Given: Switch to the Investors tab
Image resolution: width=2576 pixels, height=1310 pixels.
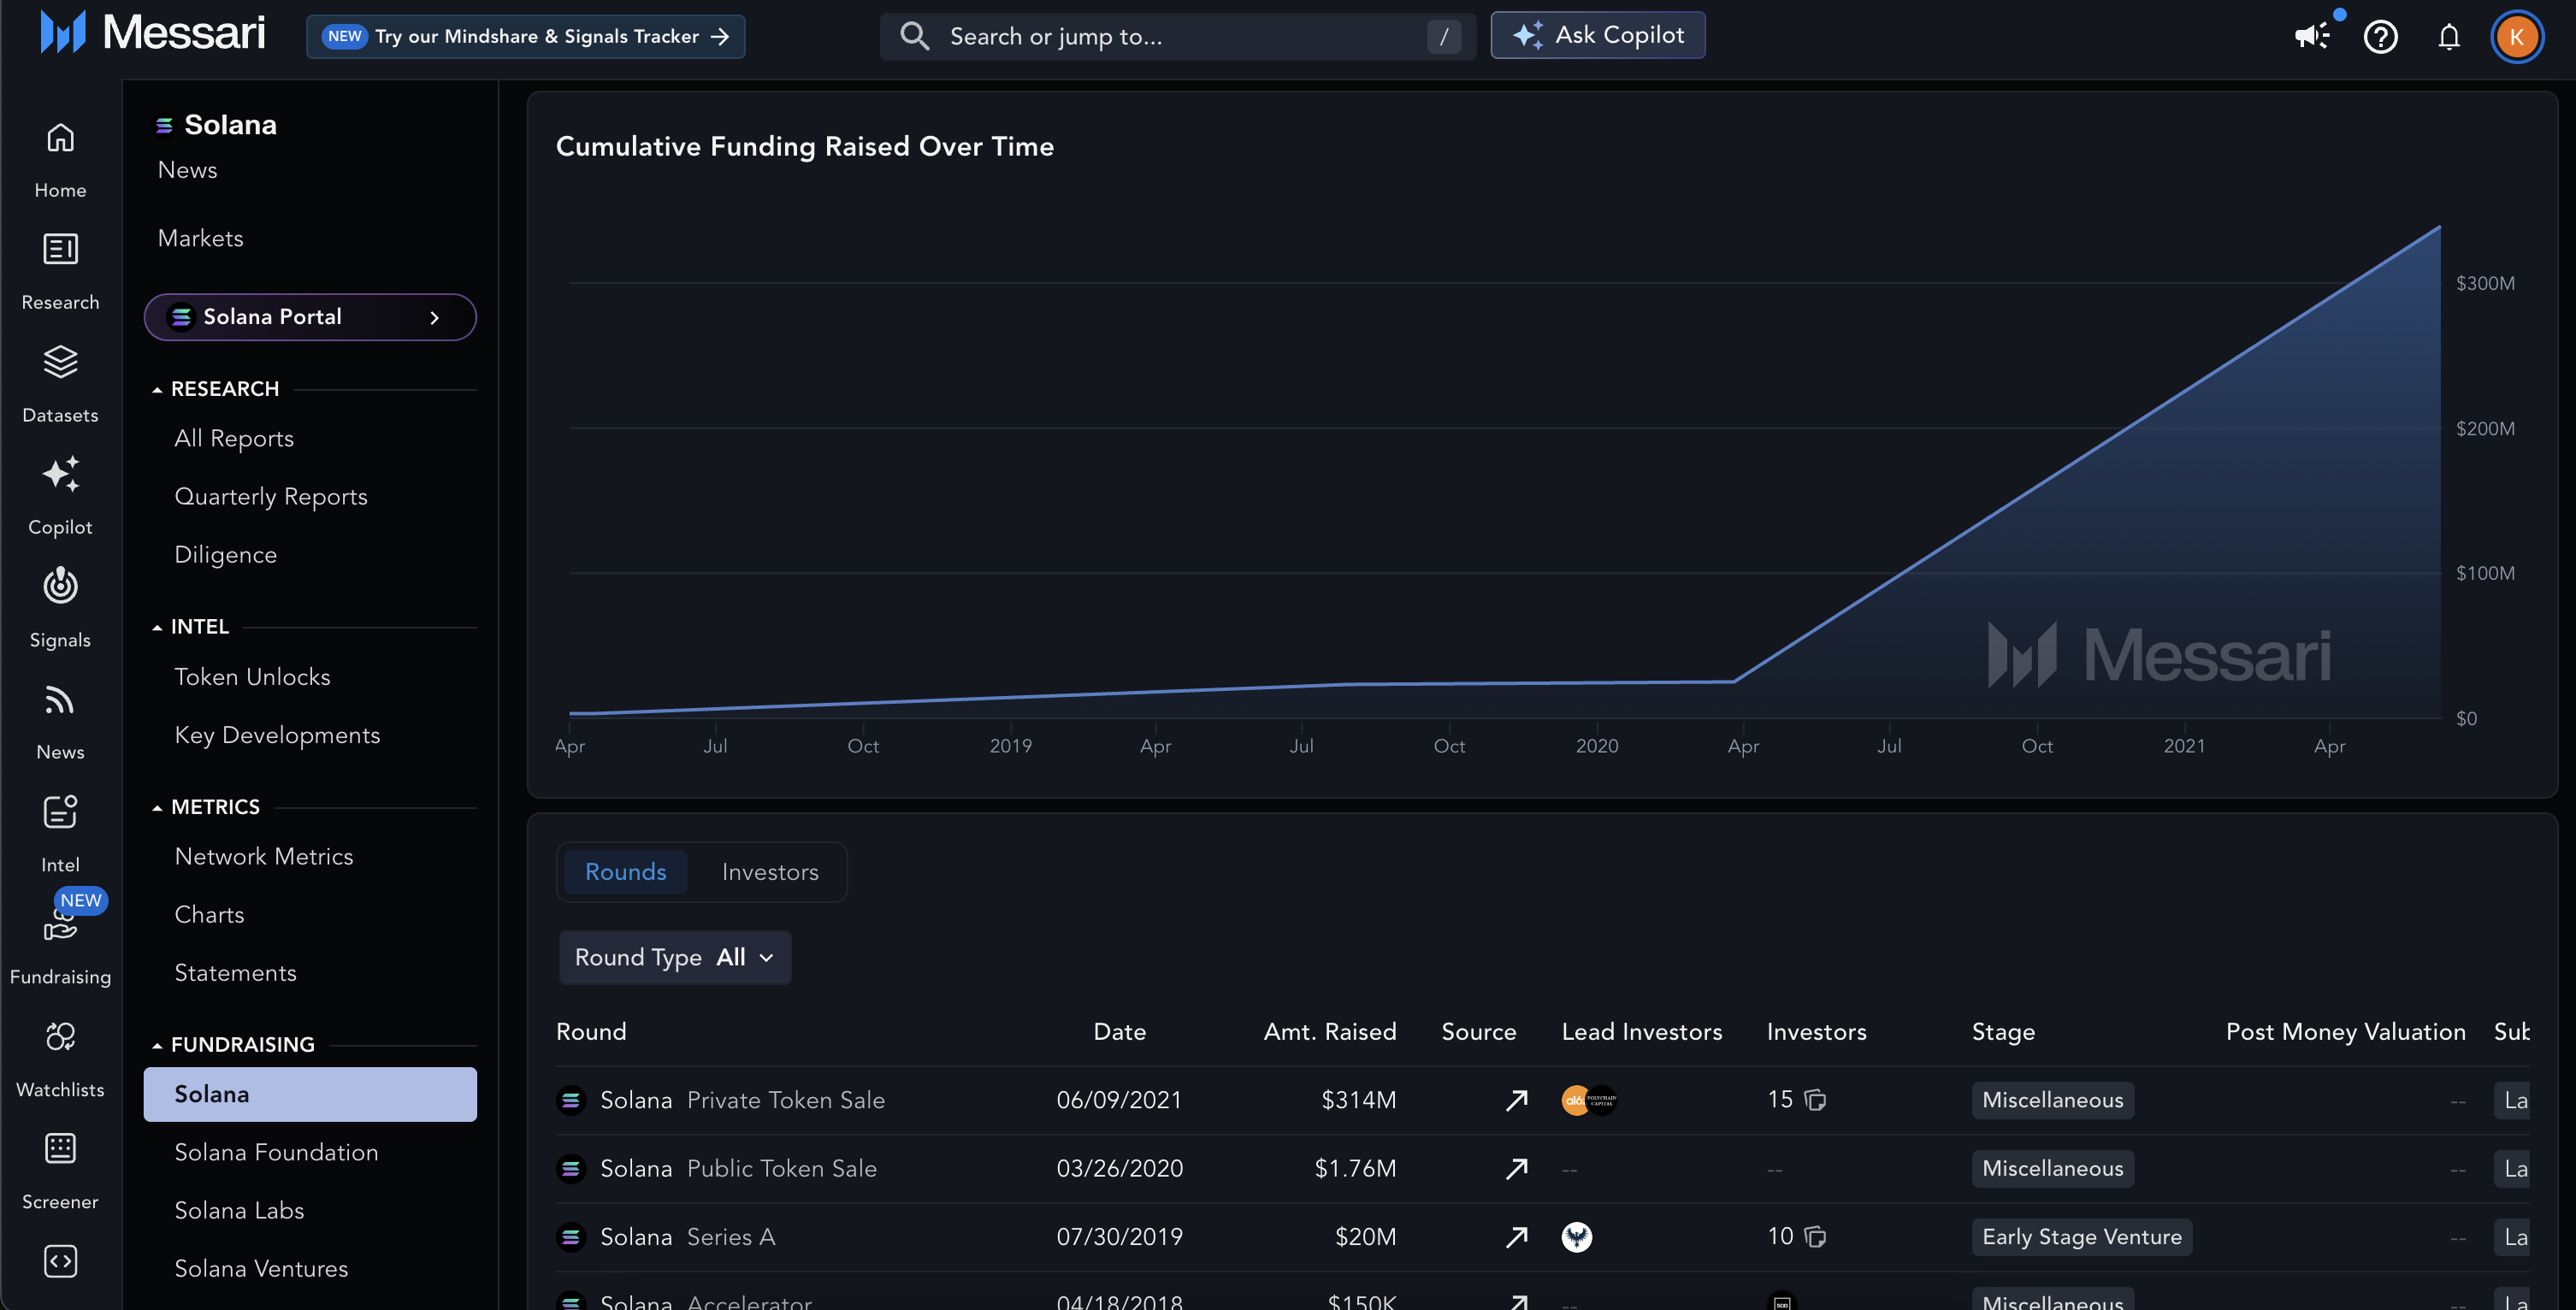Looking at the screenshot, I should [x=770, y=872].
